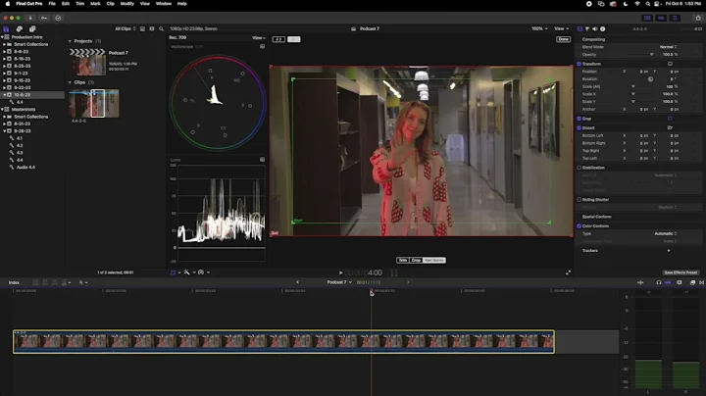Open the scopes View dropdown
The width and height of the screenshot is (706, 396).
coord(259,38)
